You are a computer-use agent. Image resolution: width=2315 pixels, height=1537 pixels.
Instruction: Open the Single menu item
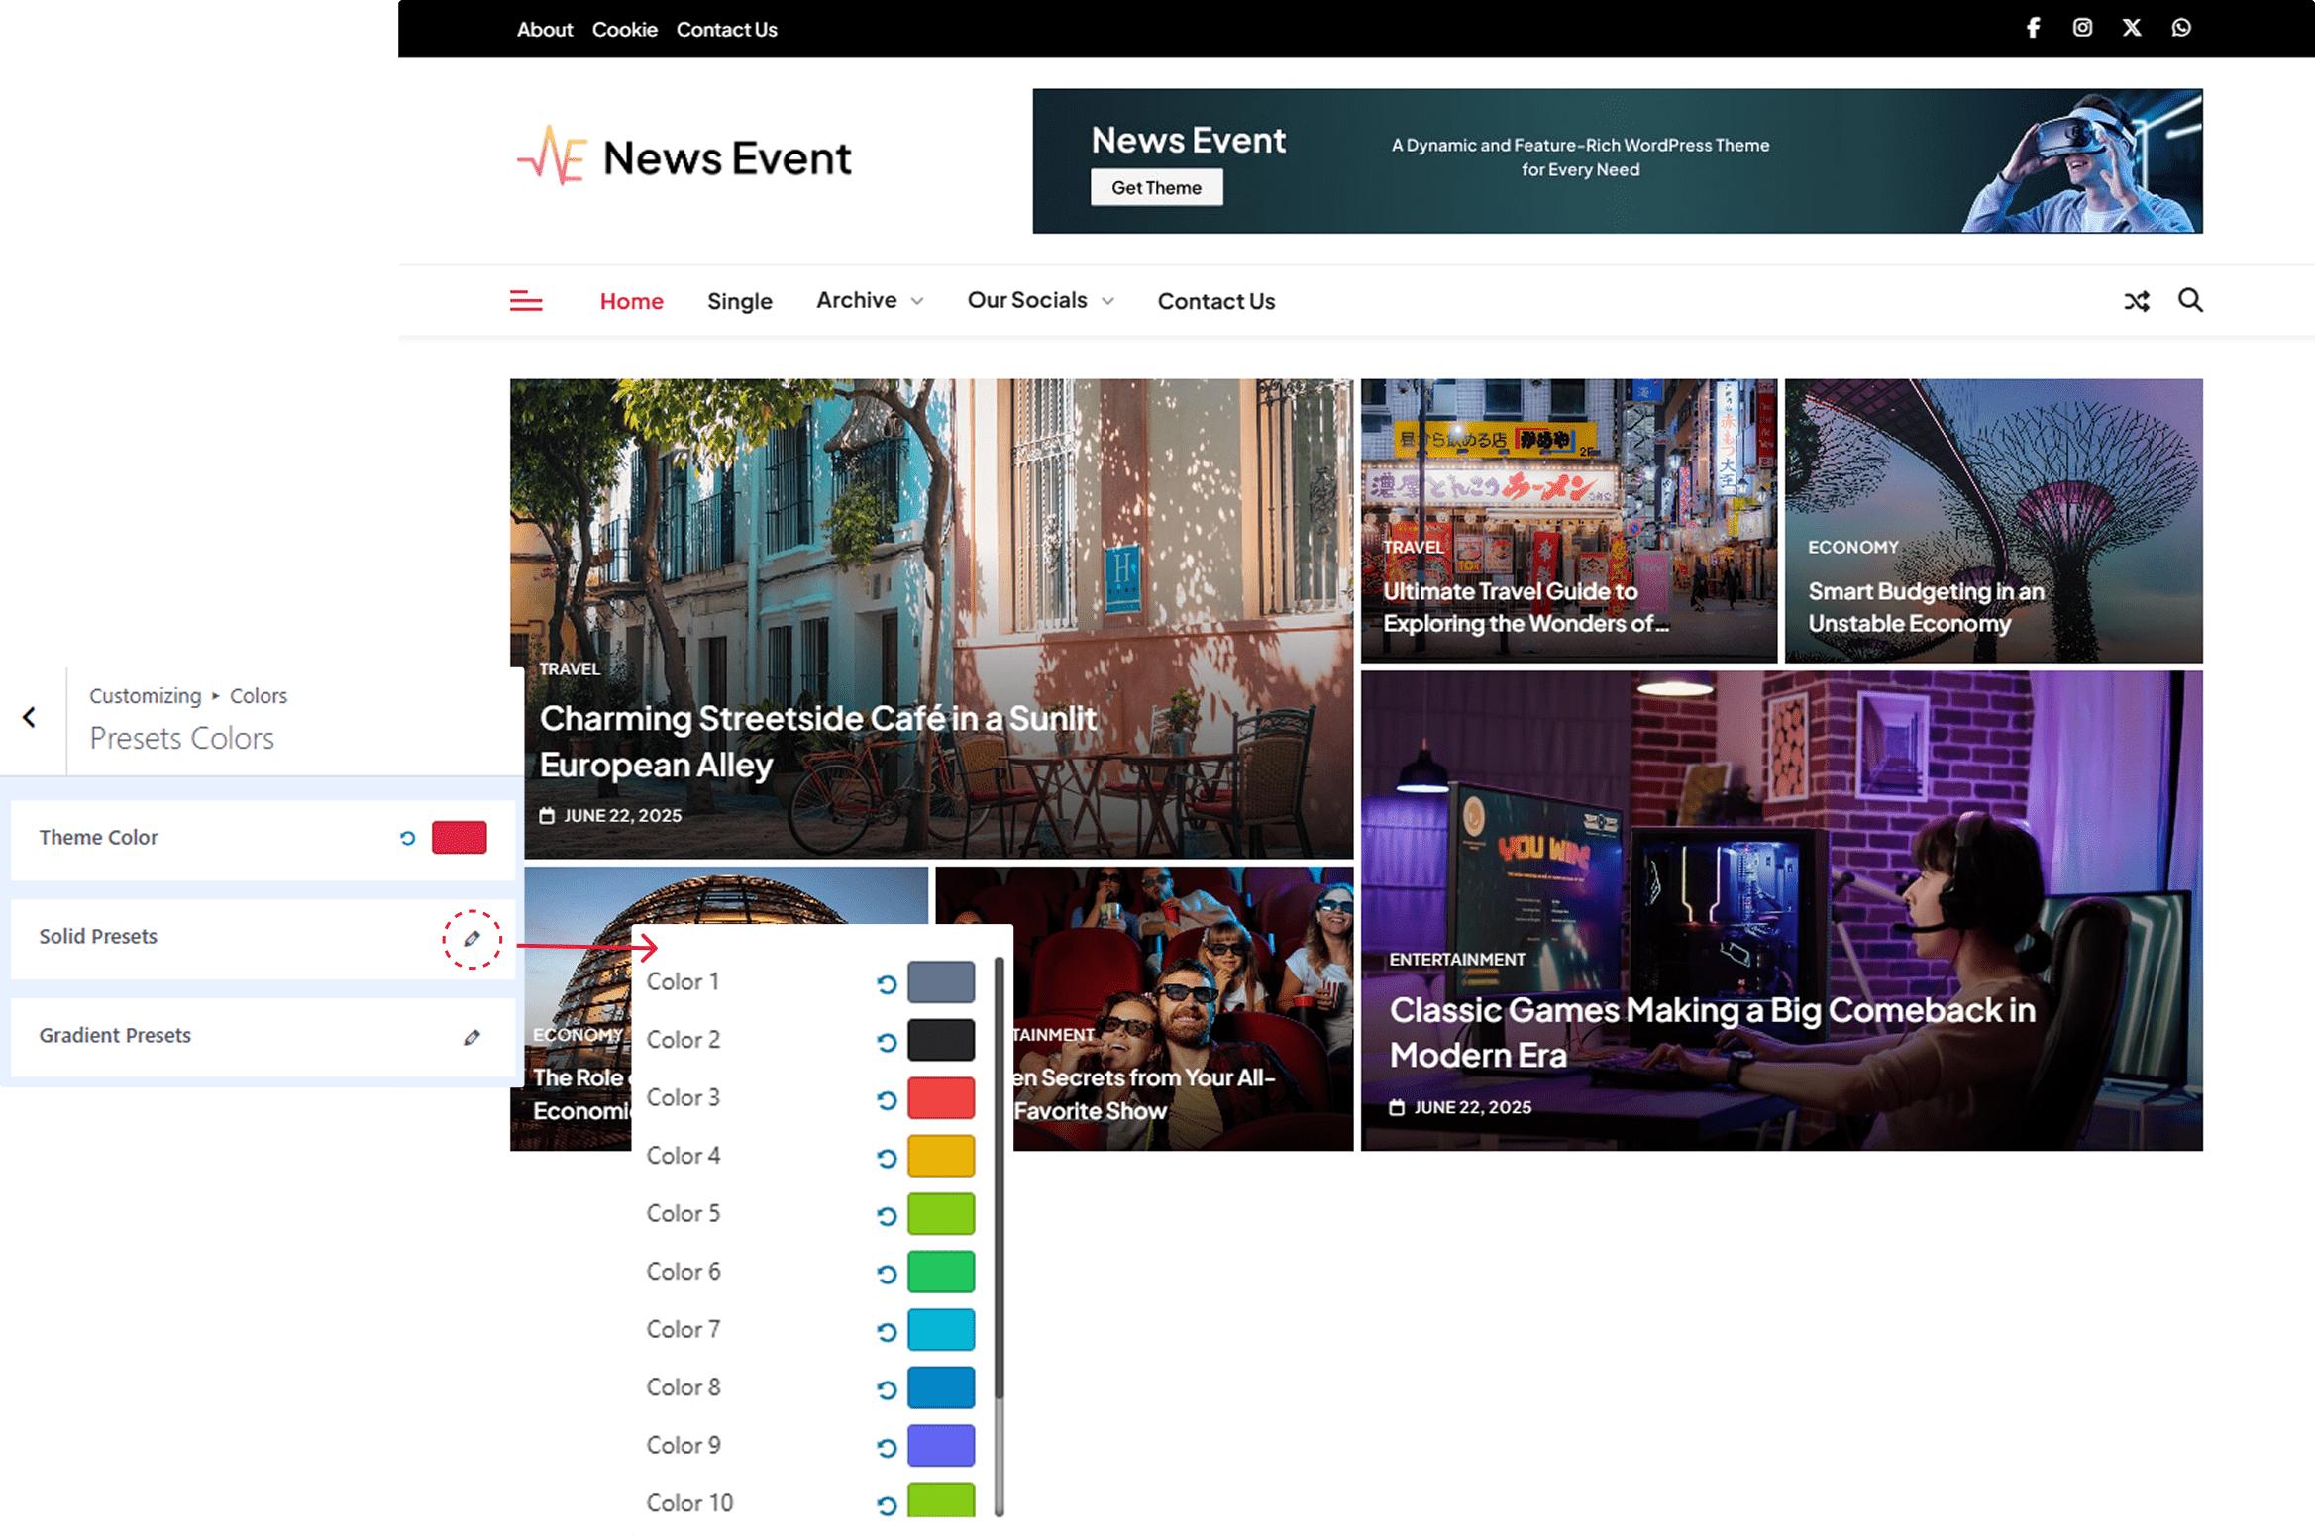click(739, 301)
